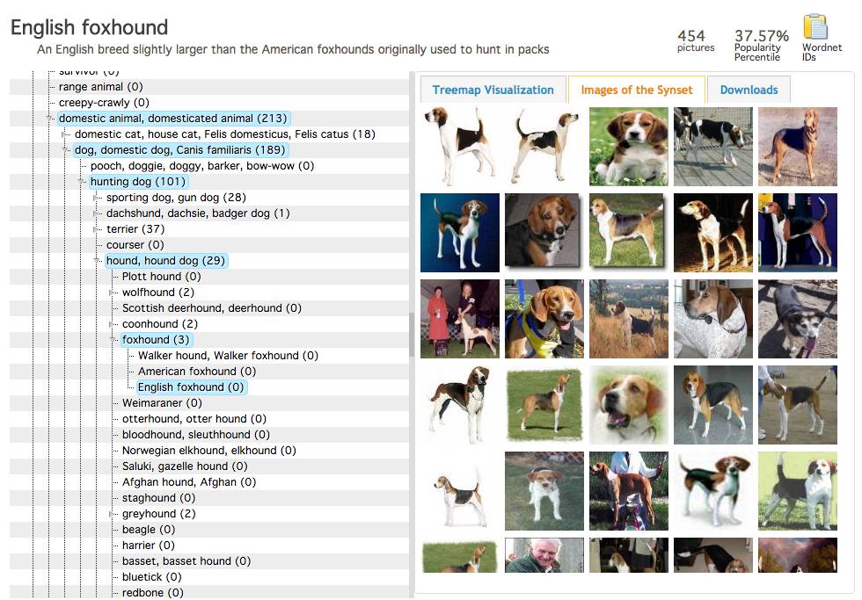Image resolution: width=862 pixels, height=600 pixels.
Task: Select Weimaraner (0) in the tree
Action: [162, 403]
